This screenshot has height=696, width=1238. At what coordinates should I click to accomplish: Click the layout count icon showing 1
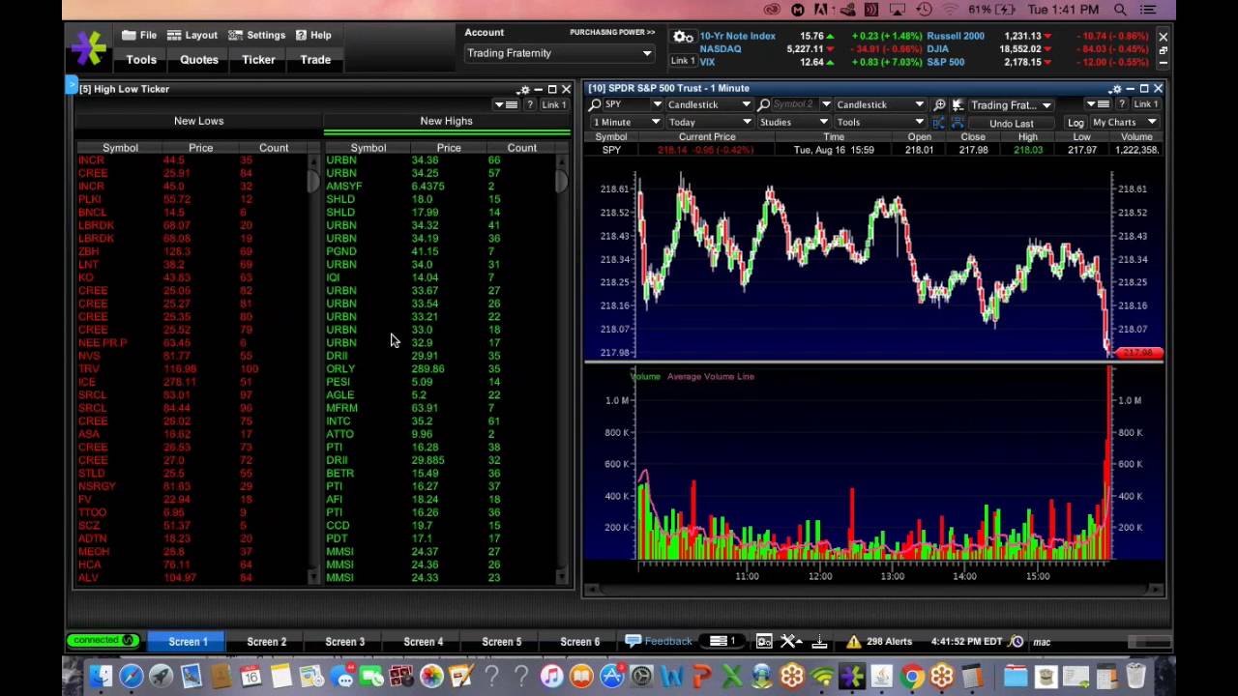722,641
